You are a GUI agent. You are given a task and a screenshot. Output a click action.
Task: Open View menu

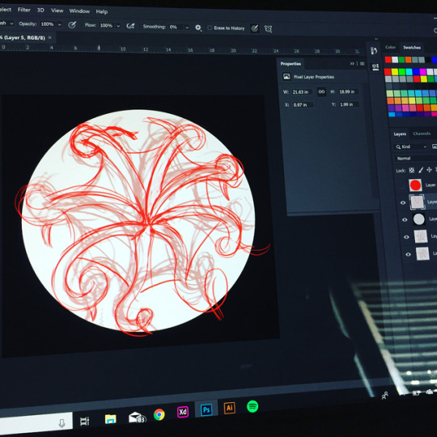57,11
